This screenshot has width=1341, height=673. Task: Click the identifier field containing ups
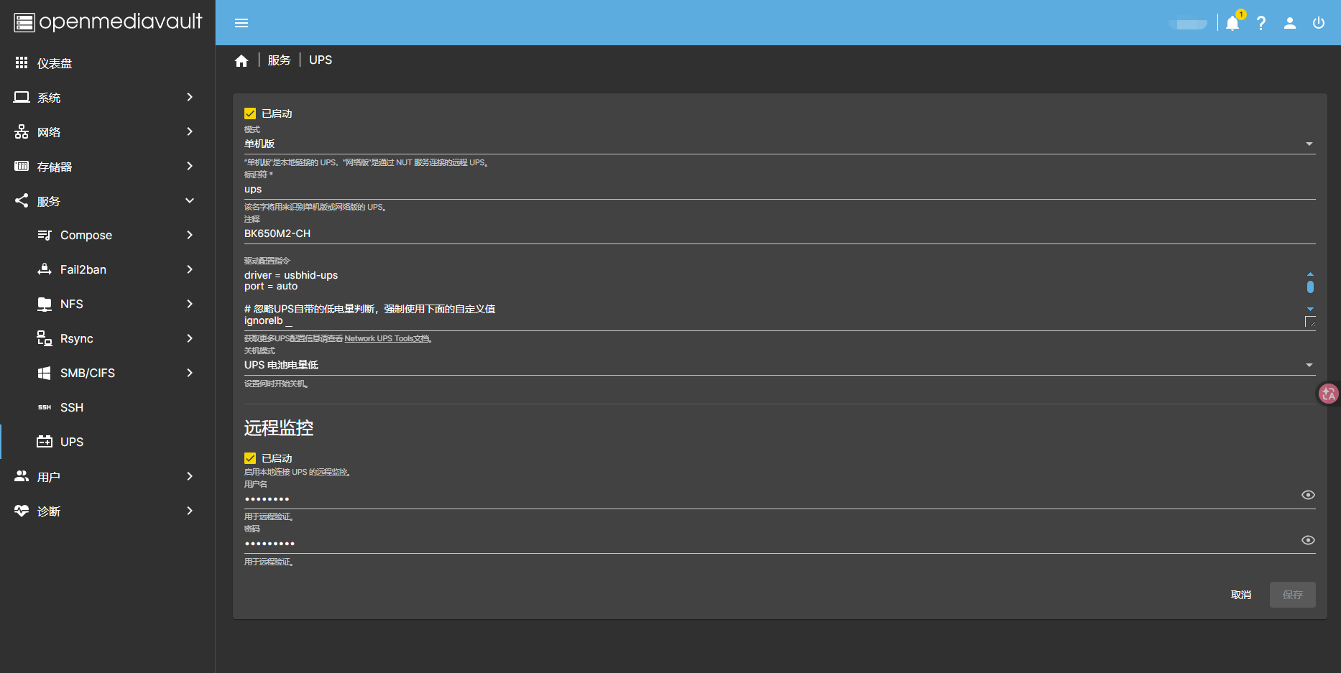coord(780,190)
